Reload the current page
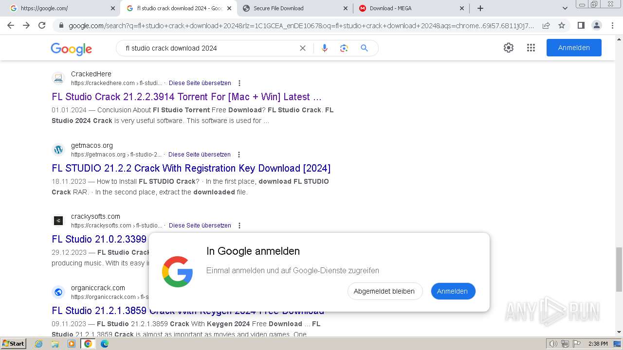 (x=42, y=25)
